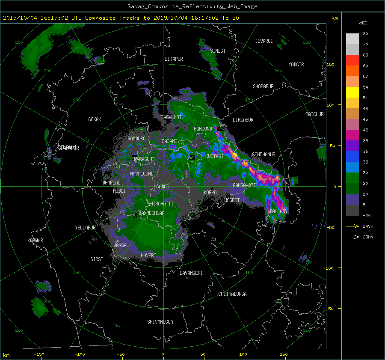Image resolution: width=385 pixels, height=360 pixels.
Task: Click the HANGAL city label
Action: click(121, 245)
